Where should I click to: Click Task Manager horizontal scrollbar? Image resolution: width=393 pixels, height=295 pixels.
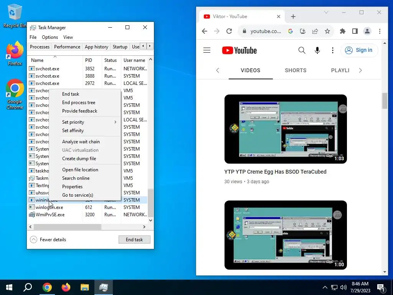(67, 227)
